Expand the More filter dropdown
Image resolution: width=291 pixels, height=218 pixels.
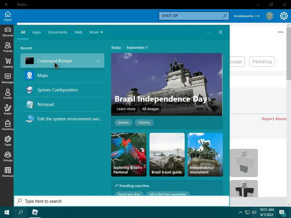[x=96, y=32]
